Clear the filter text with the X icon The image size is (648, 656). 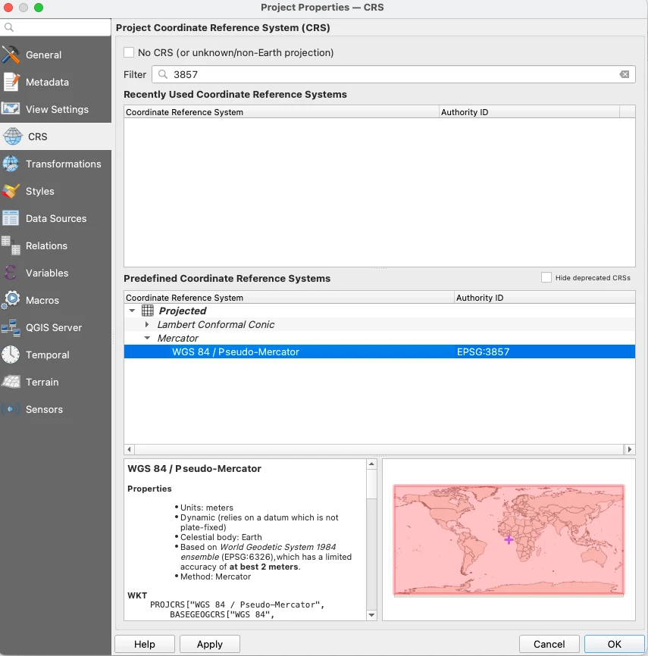click(625, 74)
